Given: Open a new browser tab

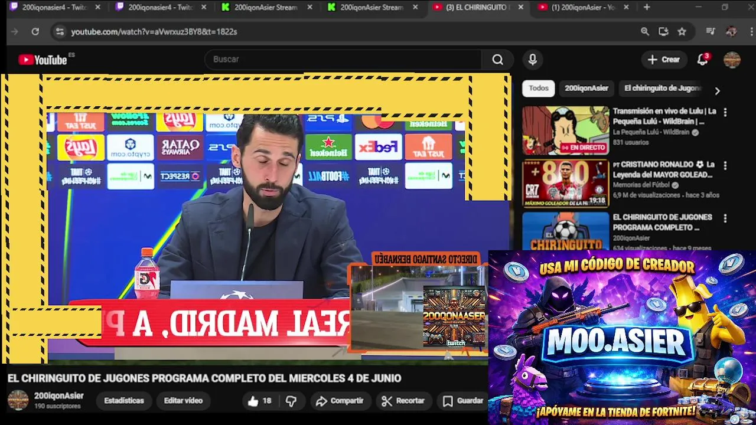Looking at the screenshot, I should point(647,7).
